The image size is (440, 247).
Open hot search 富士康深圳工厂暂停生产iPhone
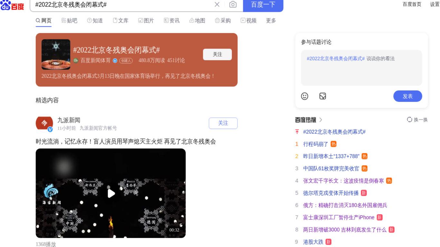click(339, 217)
